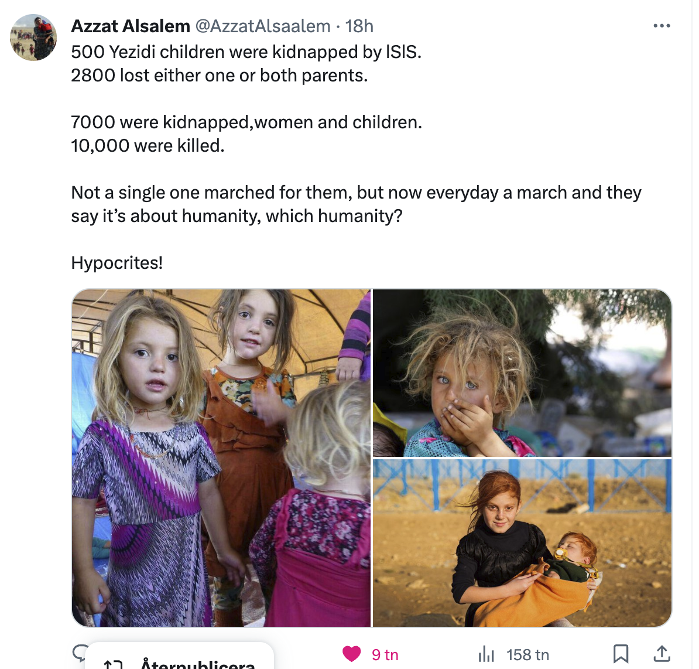This screenshot has width=699, height=669.
Task: Open the photo of girl holding baby
Action: click(522, 543)
